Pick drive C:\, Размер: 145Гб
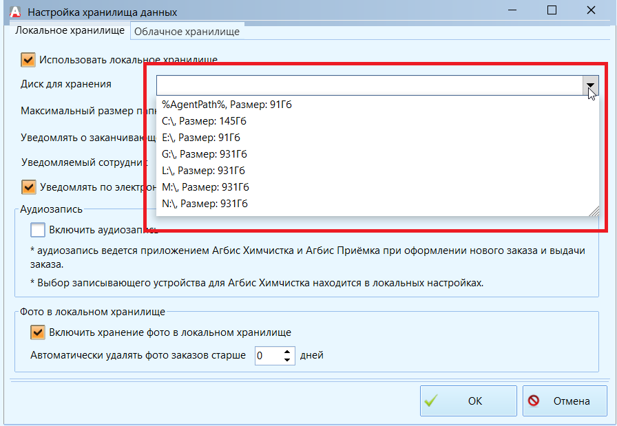The image size is (617, 426). pos(377,121)
